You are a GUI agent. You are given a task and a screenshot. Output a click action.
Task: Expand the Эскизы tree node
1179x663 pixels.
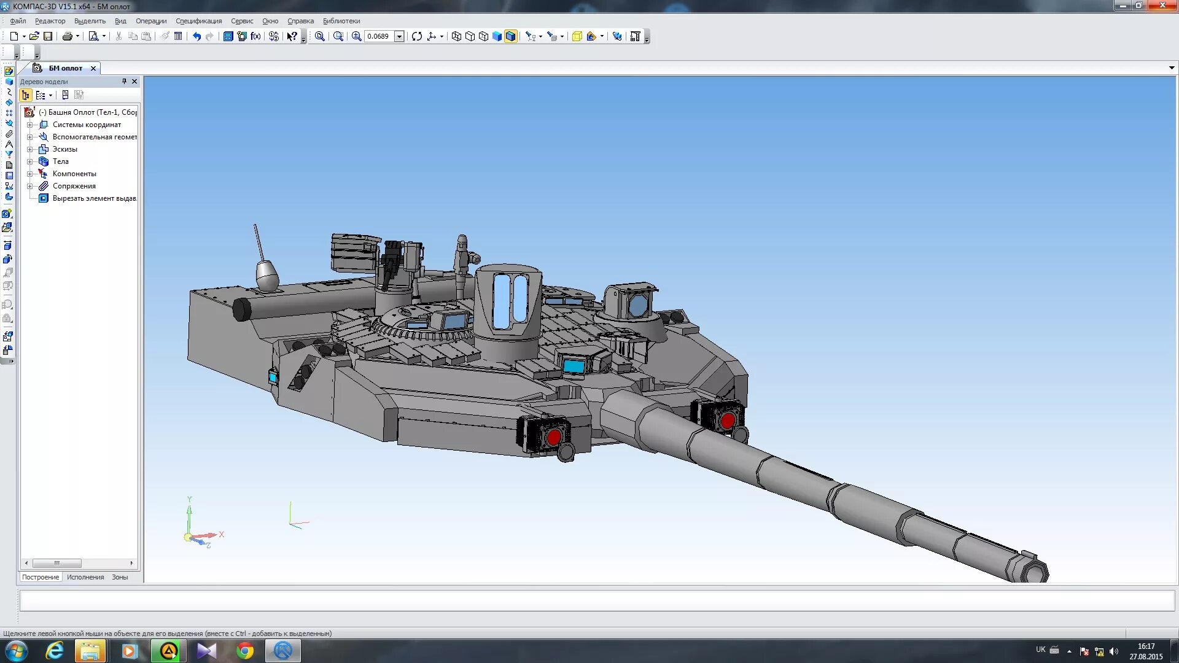pyautogui.click(x=29, y=149)
